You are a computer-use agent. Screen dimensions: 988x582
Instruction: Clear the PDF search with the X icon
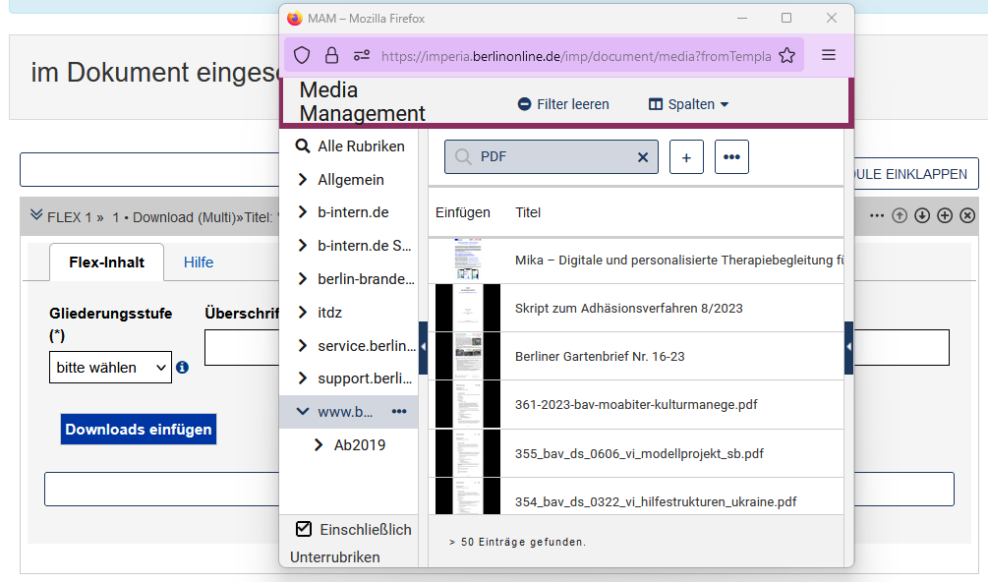643,156
